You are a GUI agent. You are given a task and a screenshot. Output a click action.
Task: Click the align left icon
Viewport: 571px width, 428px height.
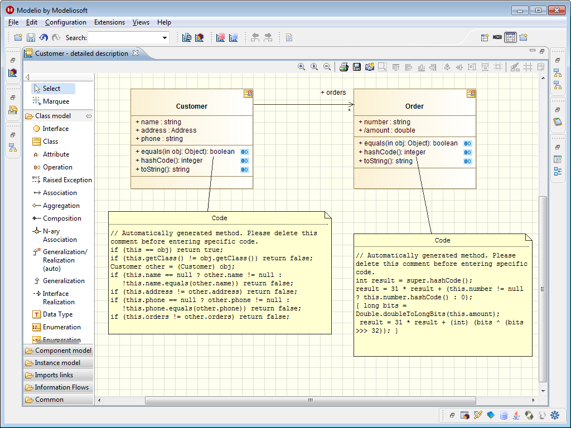pos(409,67)
